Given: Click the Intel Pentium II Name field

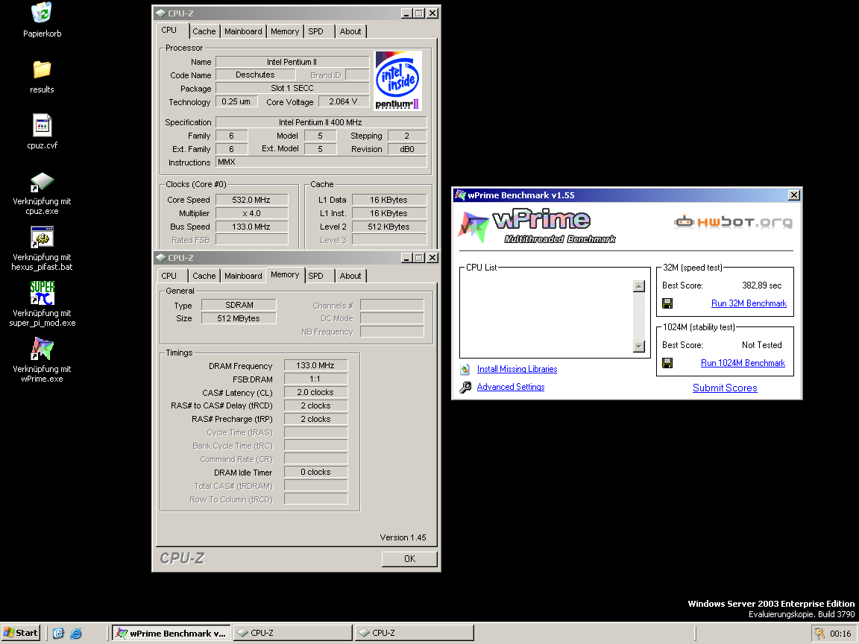Looking at the screenshot, I should (292, 62).
